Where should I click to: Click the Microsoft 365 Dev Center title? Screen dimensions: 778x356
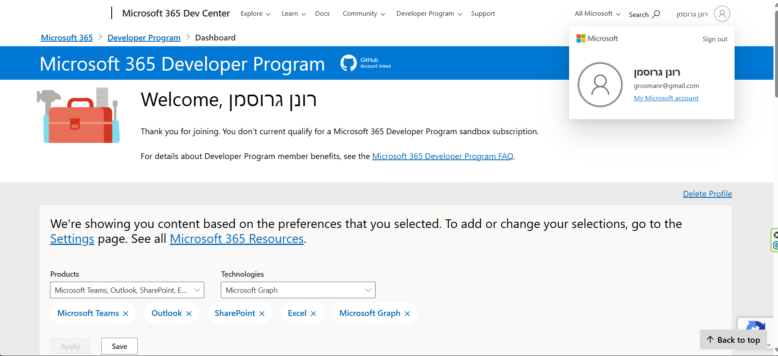pos(176,13)
